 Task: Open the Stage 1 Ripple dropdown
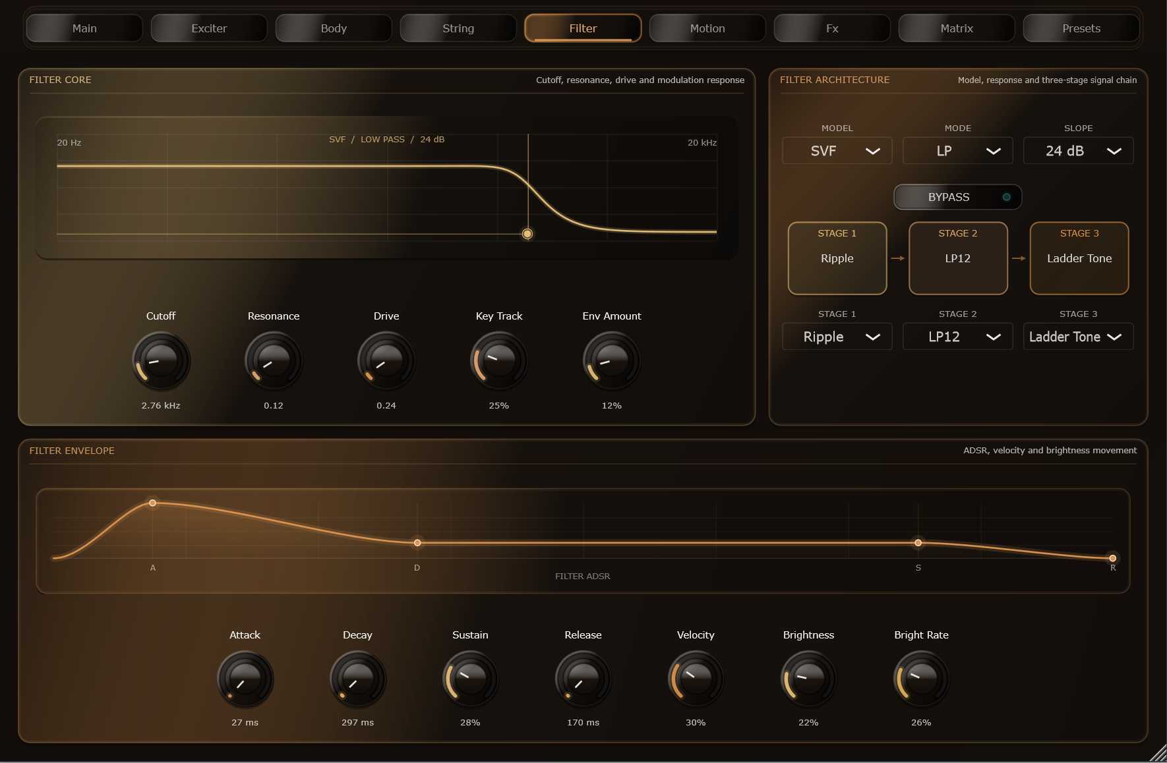coord(837,337)
